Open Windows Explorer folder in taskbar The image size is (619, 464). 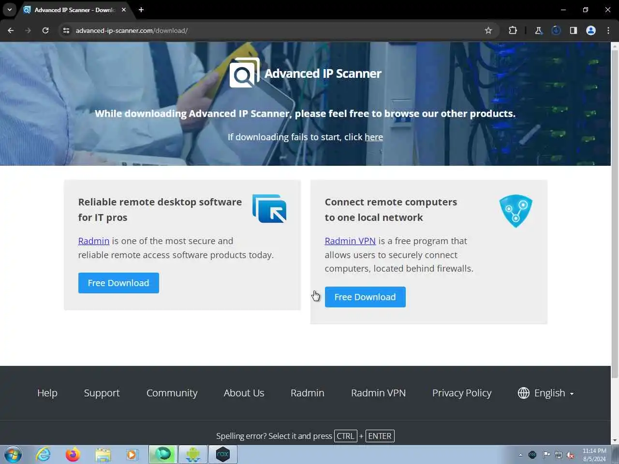tap(103, 455)
